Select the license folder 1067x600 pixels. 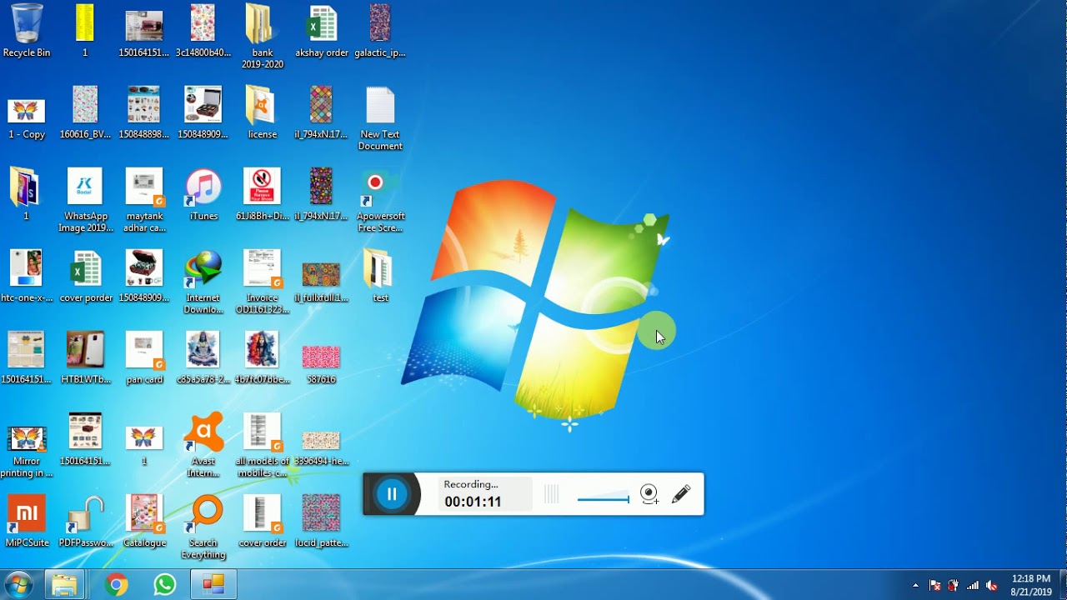(x=263, y=113)
